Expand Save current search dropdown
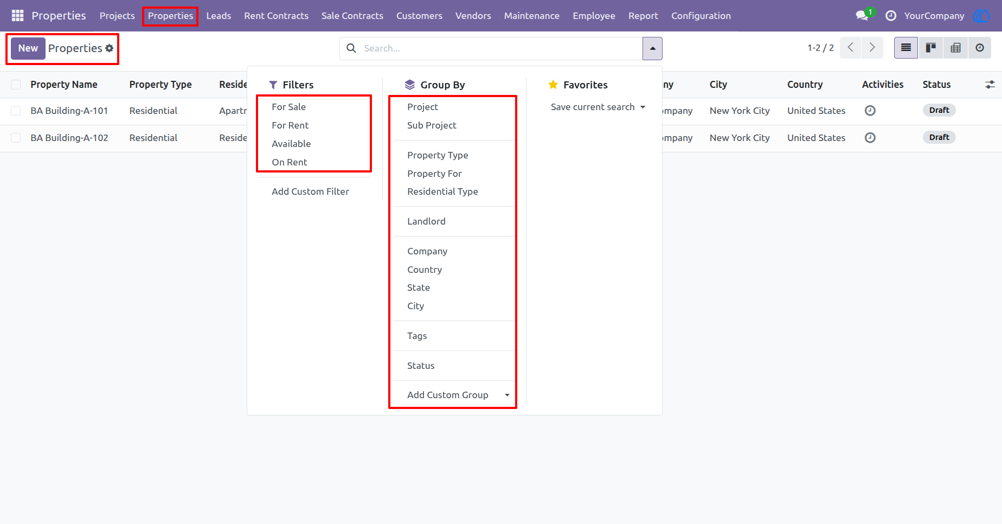Screen dimensions: 1002x524 click(598, 107)
